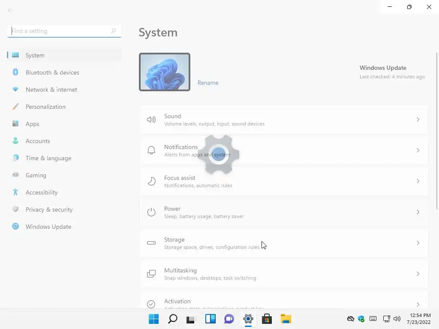This screenshot has height=329, width=439.
Task: Open Widgets from the taskbar
Action: [x=210, y=319]
